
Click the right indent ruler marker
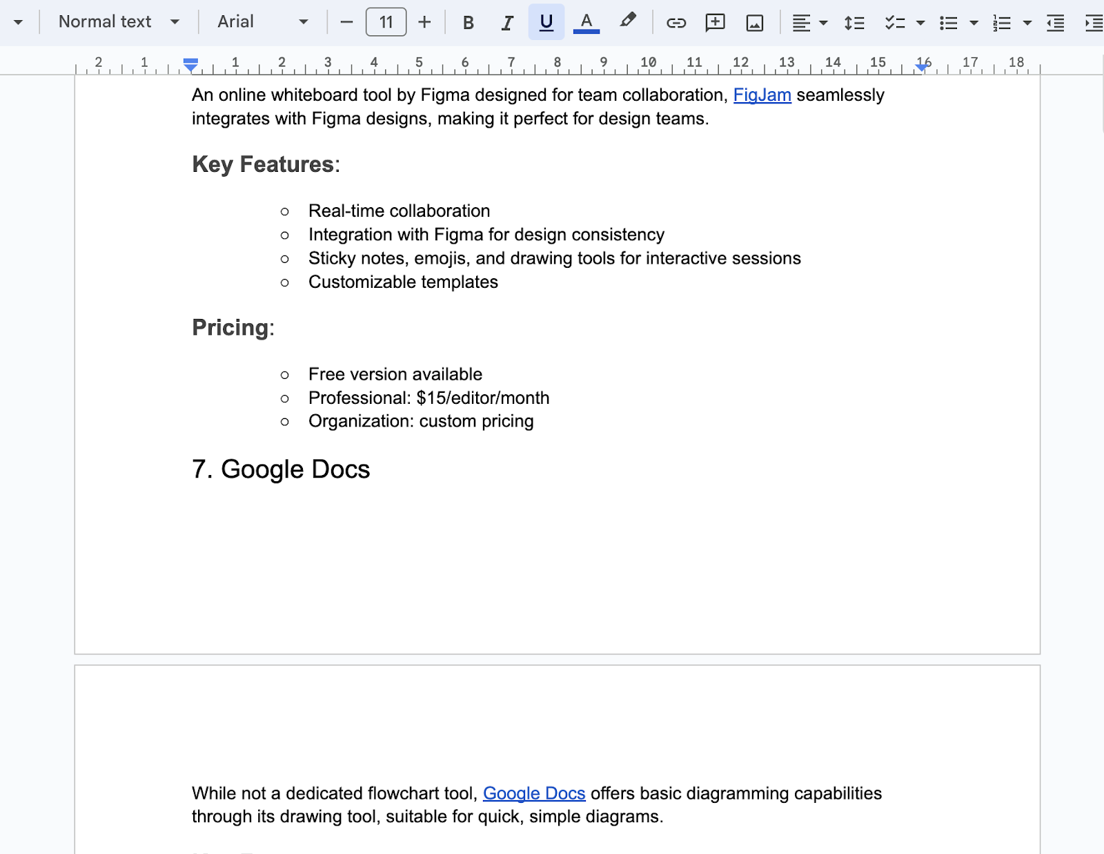pos(921,67)
